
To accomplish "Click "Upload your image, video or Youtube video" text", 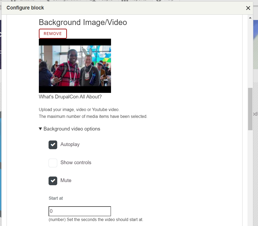I will pos(79,109).
